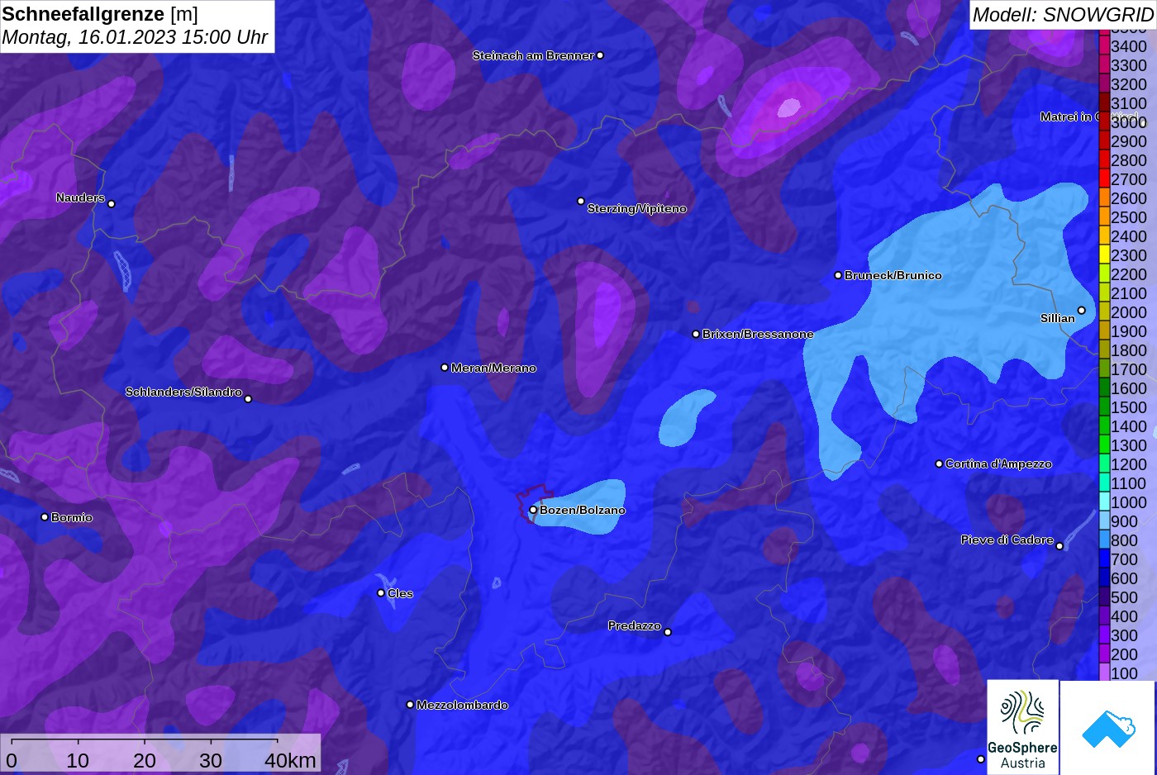Pick the 300 violet legend swatch
Viewport: 1157px width, 775px height.
[x=1104, y=635]
